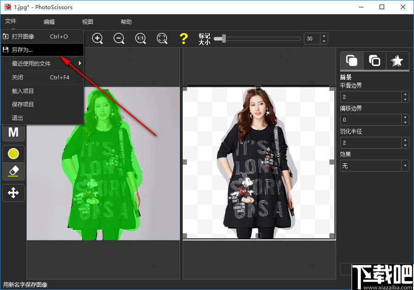Set zoom to 1:1 actual size
This screenshot has width=414, height=290.
click(140, 39)
